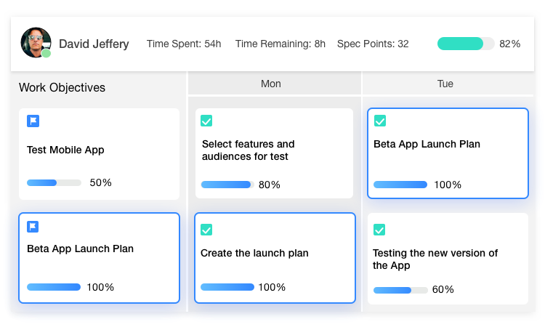Click the Spec Points: 32 label
This screenshot has height=327, width=545.
point(373,44)
